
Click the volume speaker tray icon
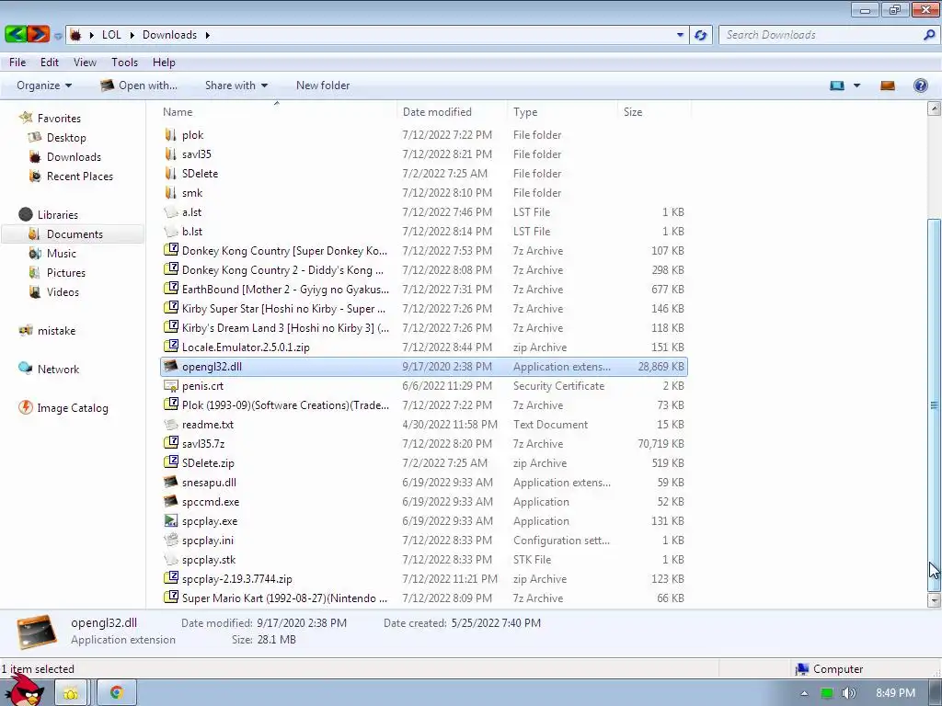click(x=848, y=693)
